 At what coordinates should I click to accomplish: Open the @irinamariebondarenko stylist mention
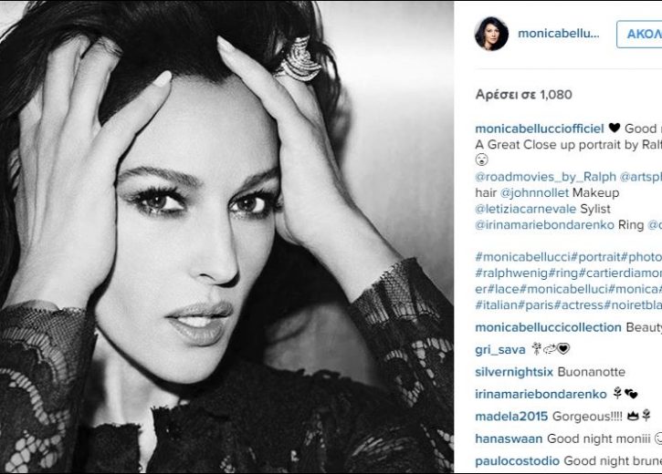(x=544, y=225)
